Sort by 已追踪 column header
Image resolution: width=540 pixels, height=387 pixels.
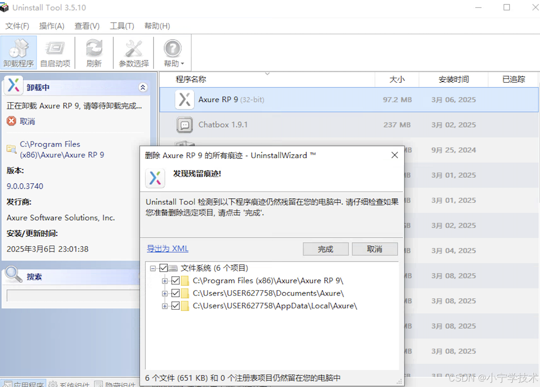[514, 79]
